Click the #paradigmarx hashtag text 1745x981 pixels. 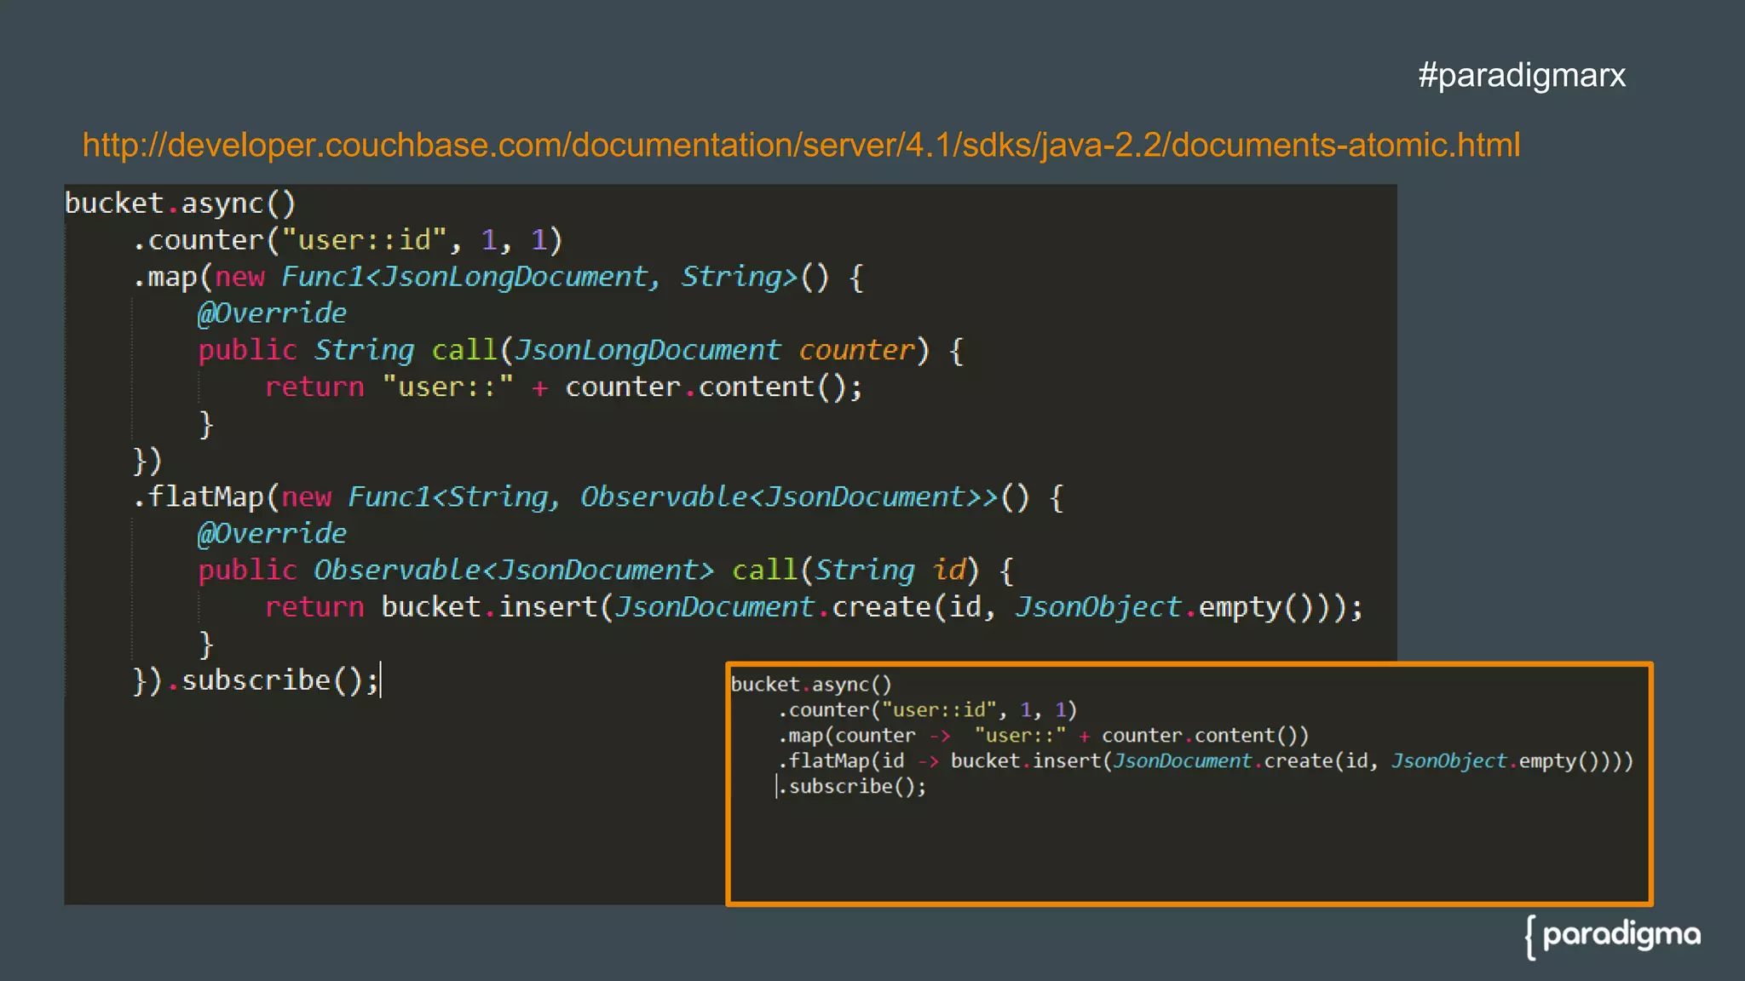coord(1522,76)
